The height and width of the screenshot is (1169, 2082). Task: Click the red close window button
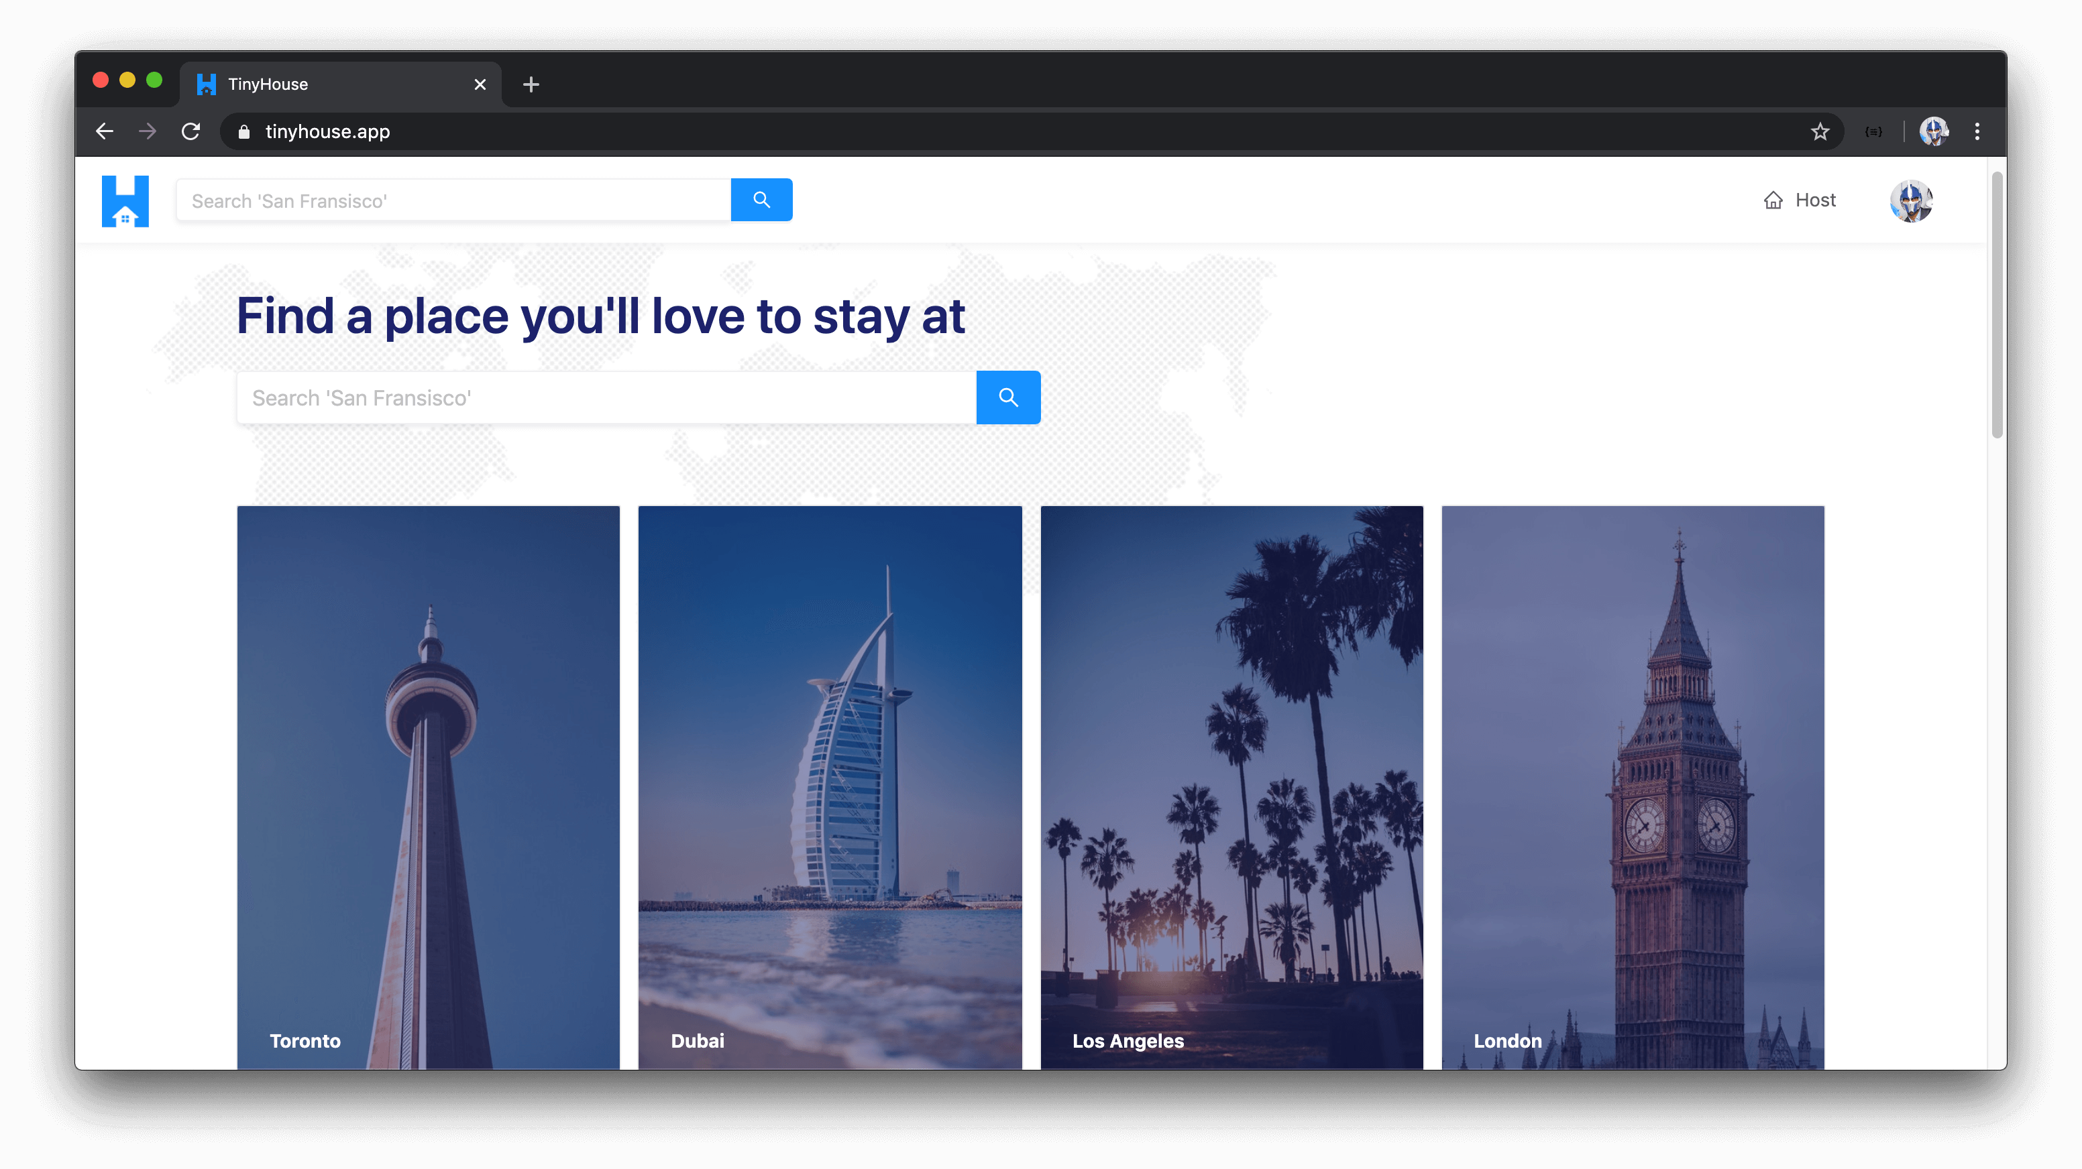coord(101,80)
